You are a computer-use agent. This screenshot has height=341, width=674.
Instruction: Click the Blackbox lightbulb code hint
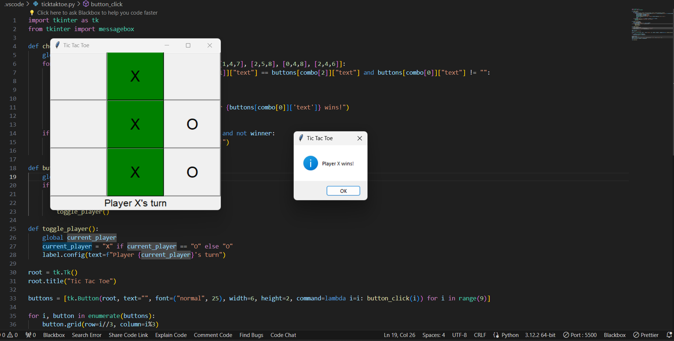(97, 13)
